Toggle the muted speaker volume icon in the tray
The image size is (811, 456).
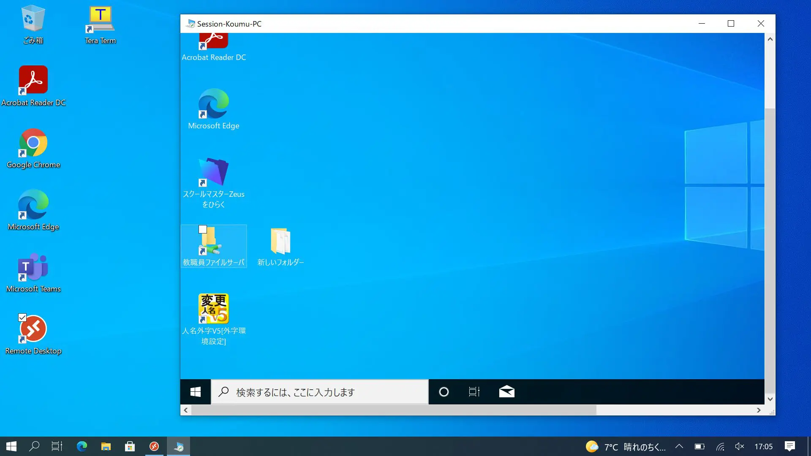[x=739, y=446]
